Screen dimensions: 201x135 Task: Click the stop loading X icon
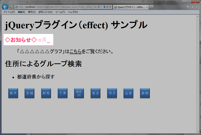[110, 7]
